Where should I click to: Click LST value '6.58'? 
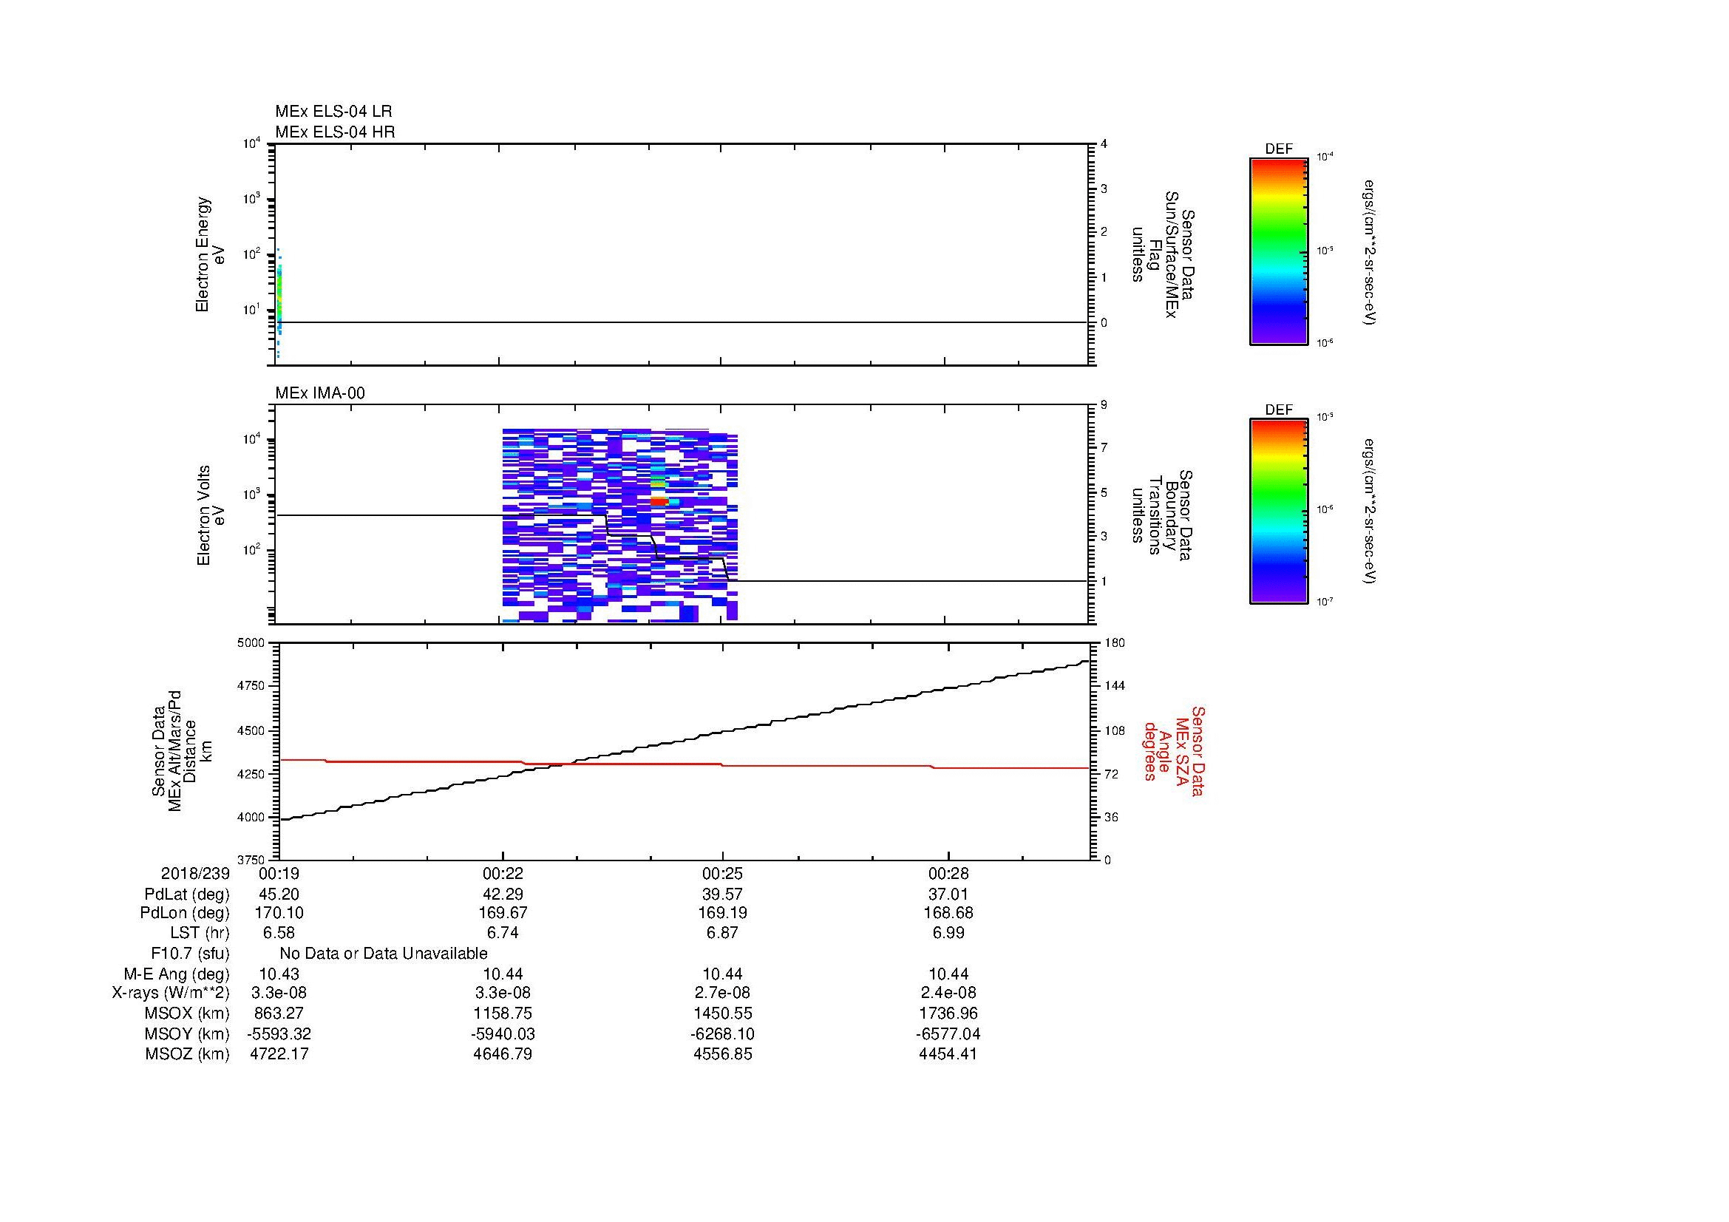(279, 934)
